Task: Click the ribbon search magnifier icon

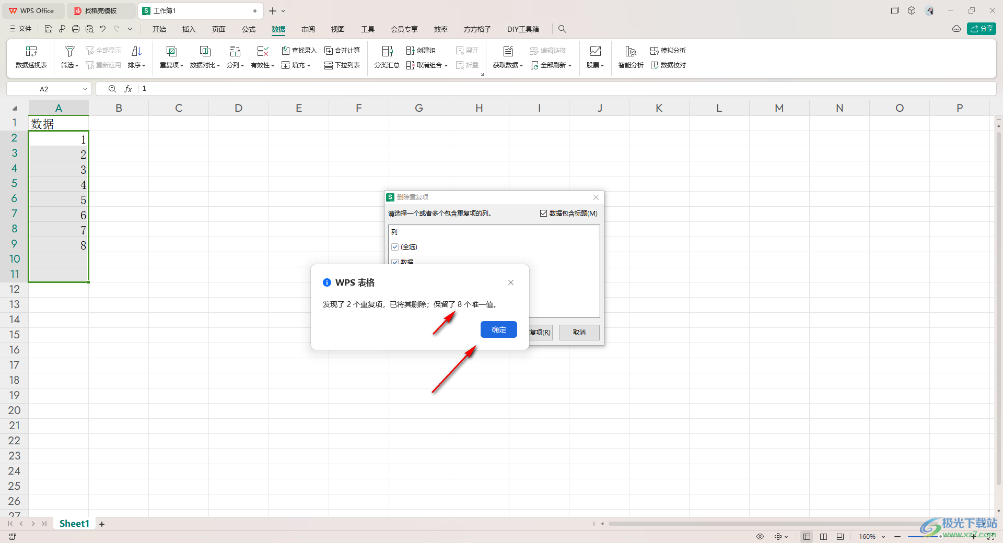Action: tap(562, 29)
